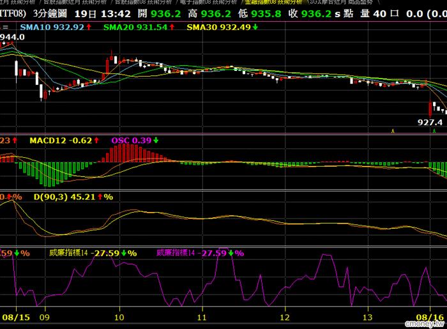
Task: Click the red up arrow beside MACD12
Action: tap(96, 141)
